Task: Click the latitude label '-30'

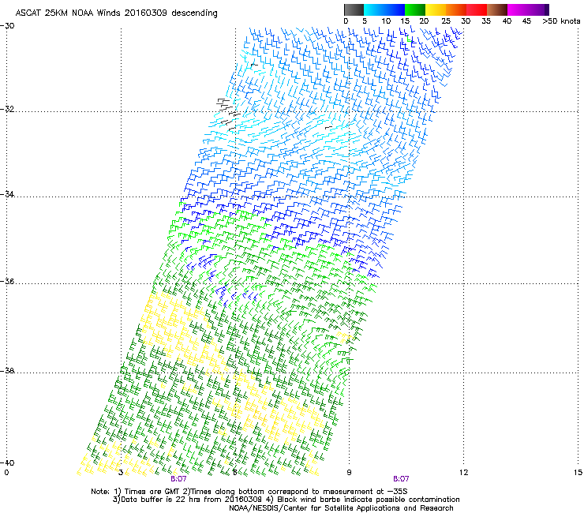Action: (x=7, y=26)
